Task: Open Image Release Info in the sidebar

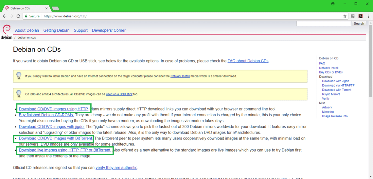Action: 335,116
